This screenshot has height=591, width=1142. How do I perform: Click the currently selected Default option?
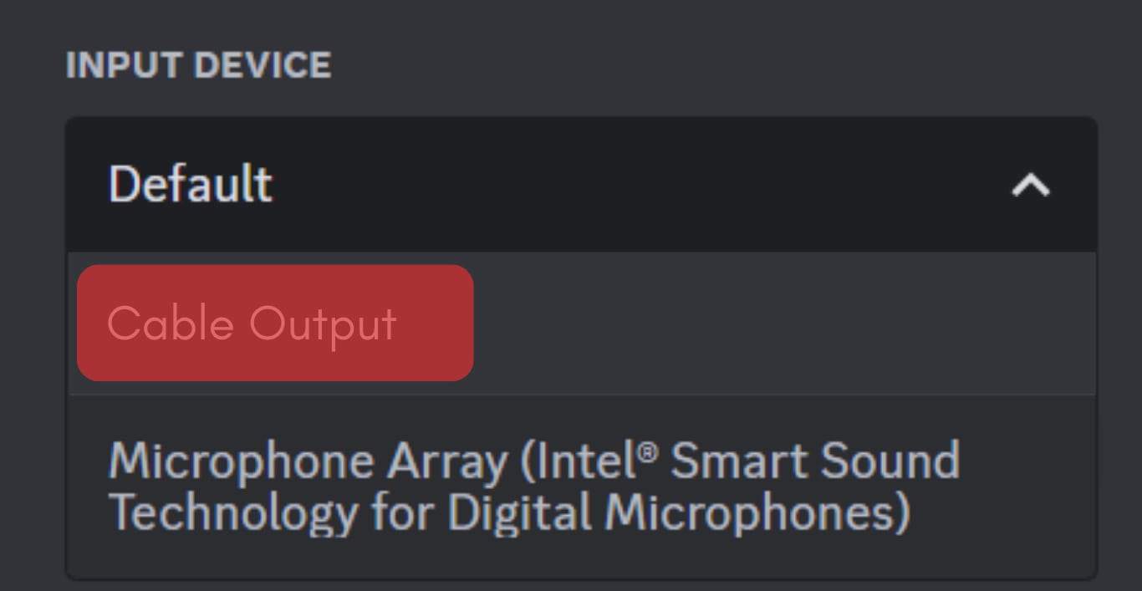coord(190,185)
